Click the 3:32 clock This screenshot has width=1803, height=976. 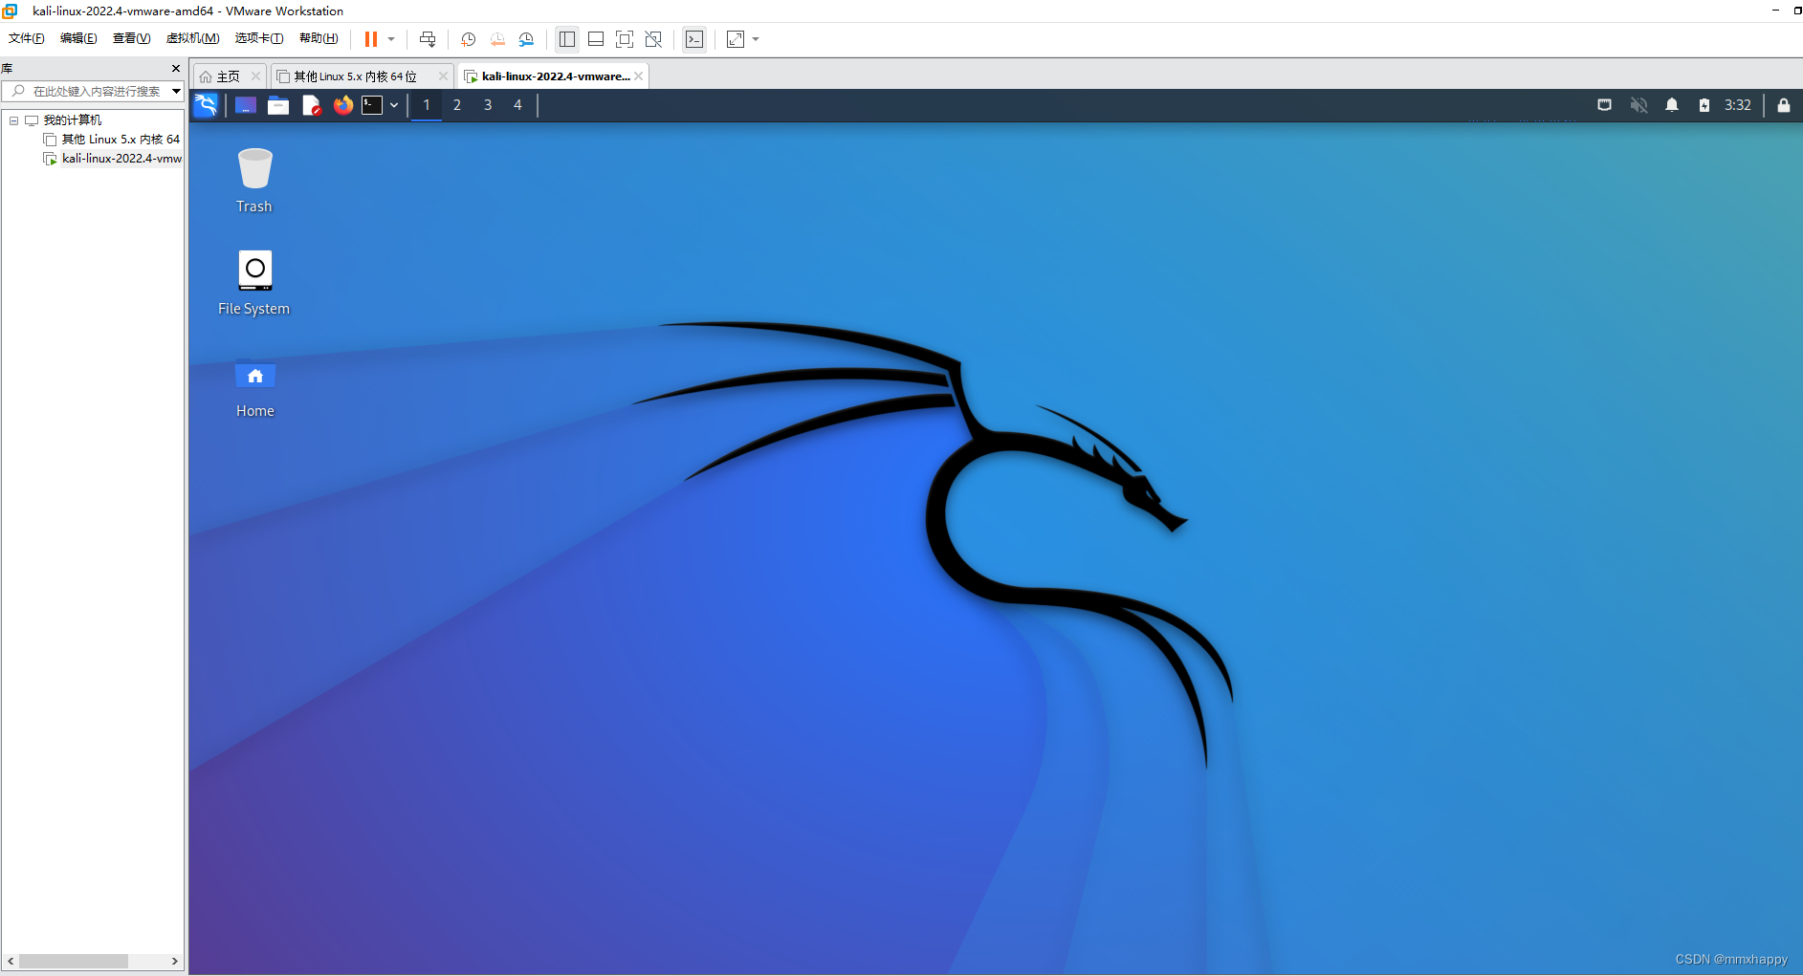[1738, 105]
